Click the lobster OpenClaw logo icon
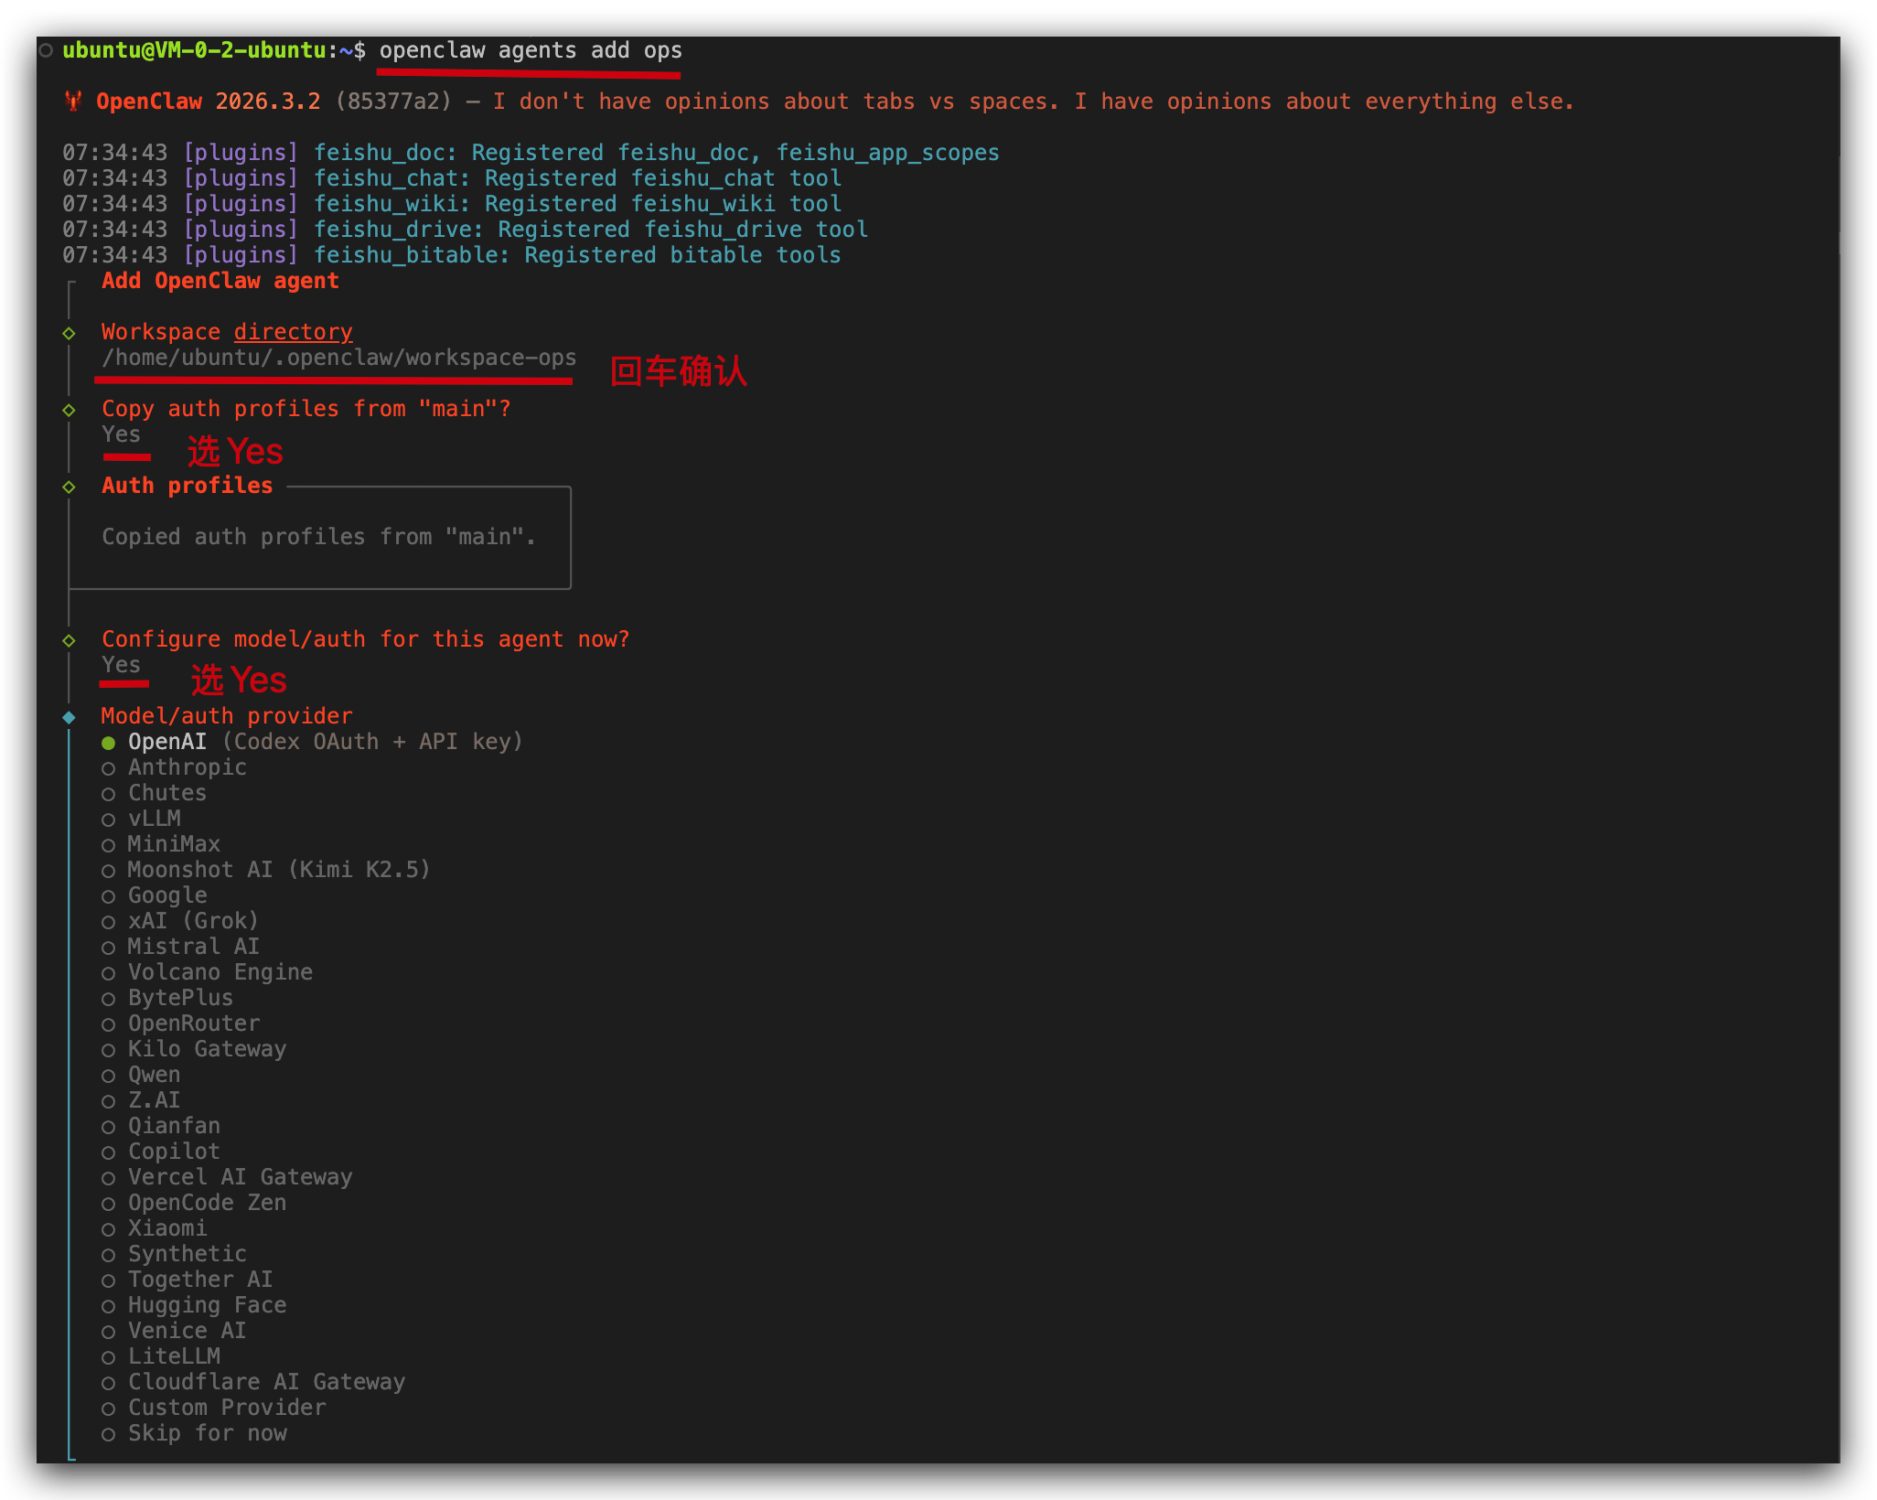The height and width of the screenshot is (1500, 1877). click(74, 102)
